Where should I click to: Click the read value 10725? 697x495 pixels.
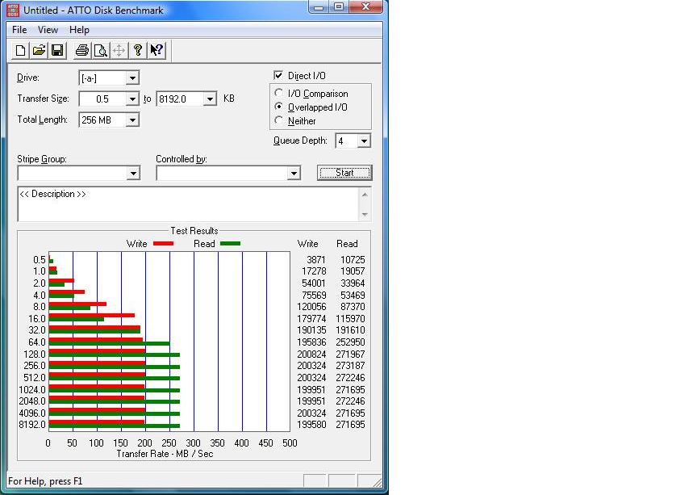[x=353, y=259]
